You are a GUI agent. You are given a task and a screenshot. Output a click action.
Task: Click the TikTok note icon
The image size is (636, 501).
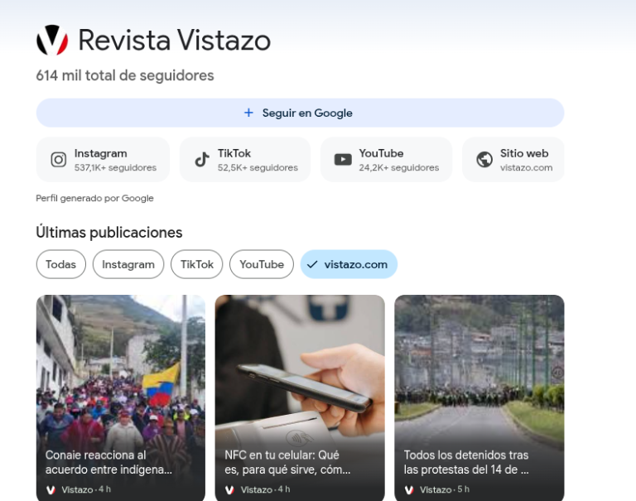tap(202, 160)
